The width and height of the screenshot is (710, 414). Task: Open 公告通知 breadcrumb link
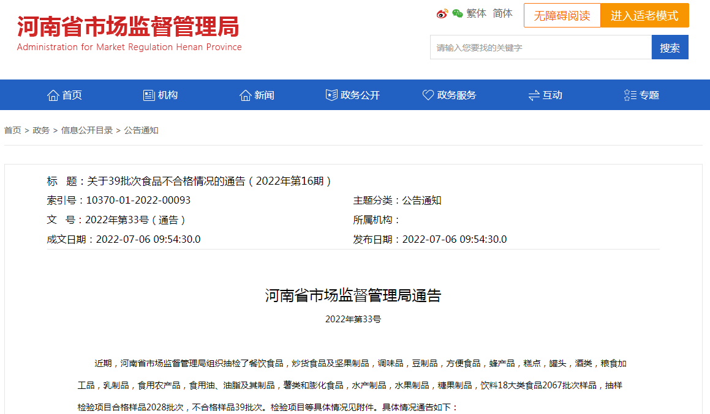pos(142,131)
